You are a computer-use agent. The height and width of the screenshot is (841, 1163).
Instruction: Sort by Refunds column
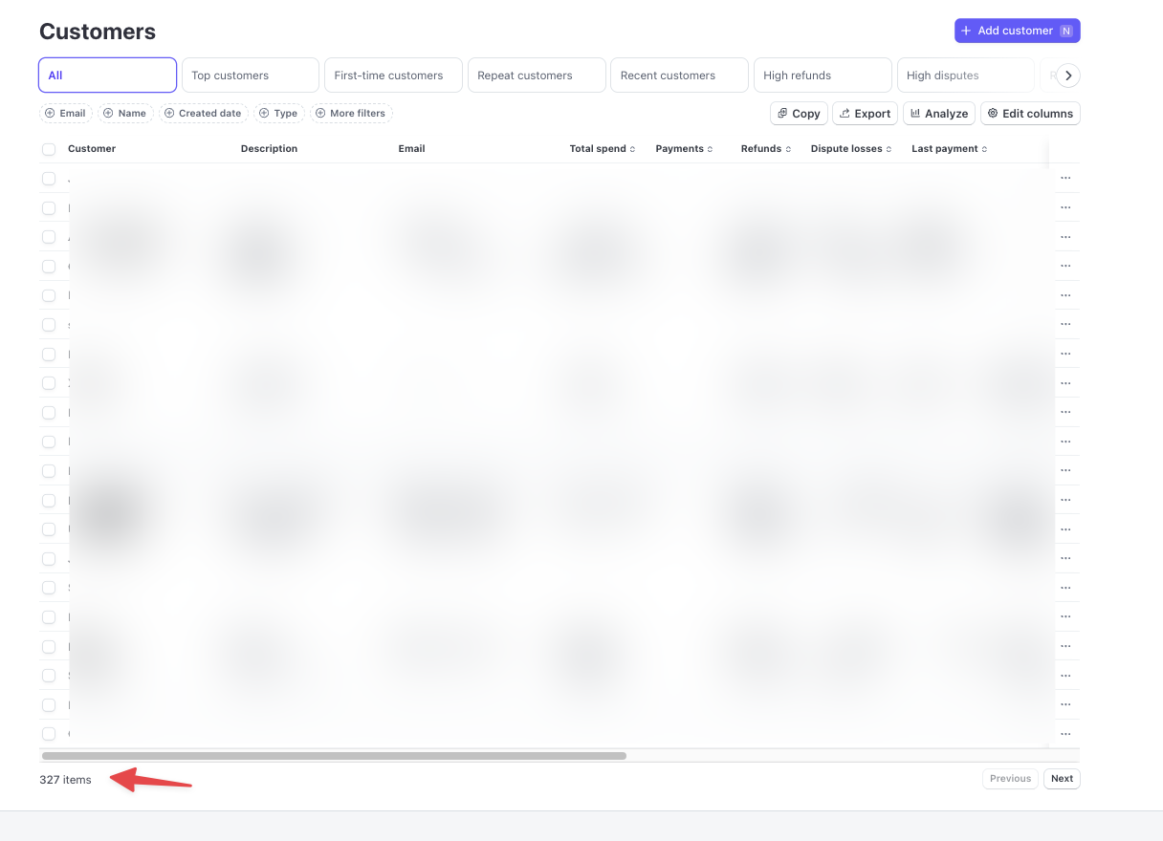[x=767, y=149]
